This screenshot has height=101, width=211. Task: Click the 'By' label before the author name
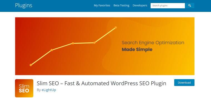click(x=39, y=90)
